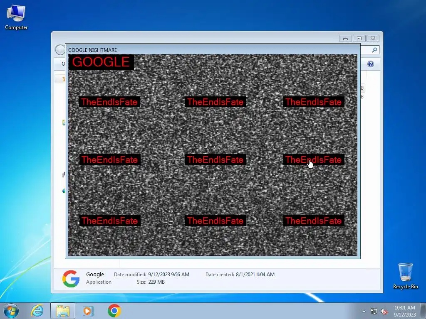
Task: Click the GOOGLE NIGHTMARE window title bar
Action: click(213, 50)
